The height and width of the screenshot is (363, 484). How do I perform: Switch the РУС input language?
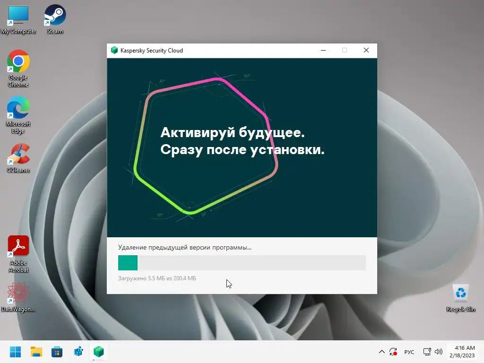pos(409,352)
